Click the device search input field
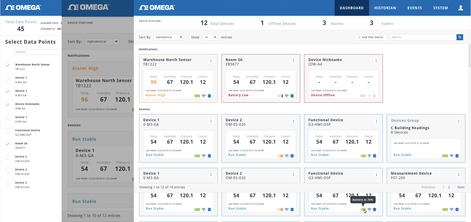This screenshot has height=222, width=471. pyautogui.click(x=423, y=37)
